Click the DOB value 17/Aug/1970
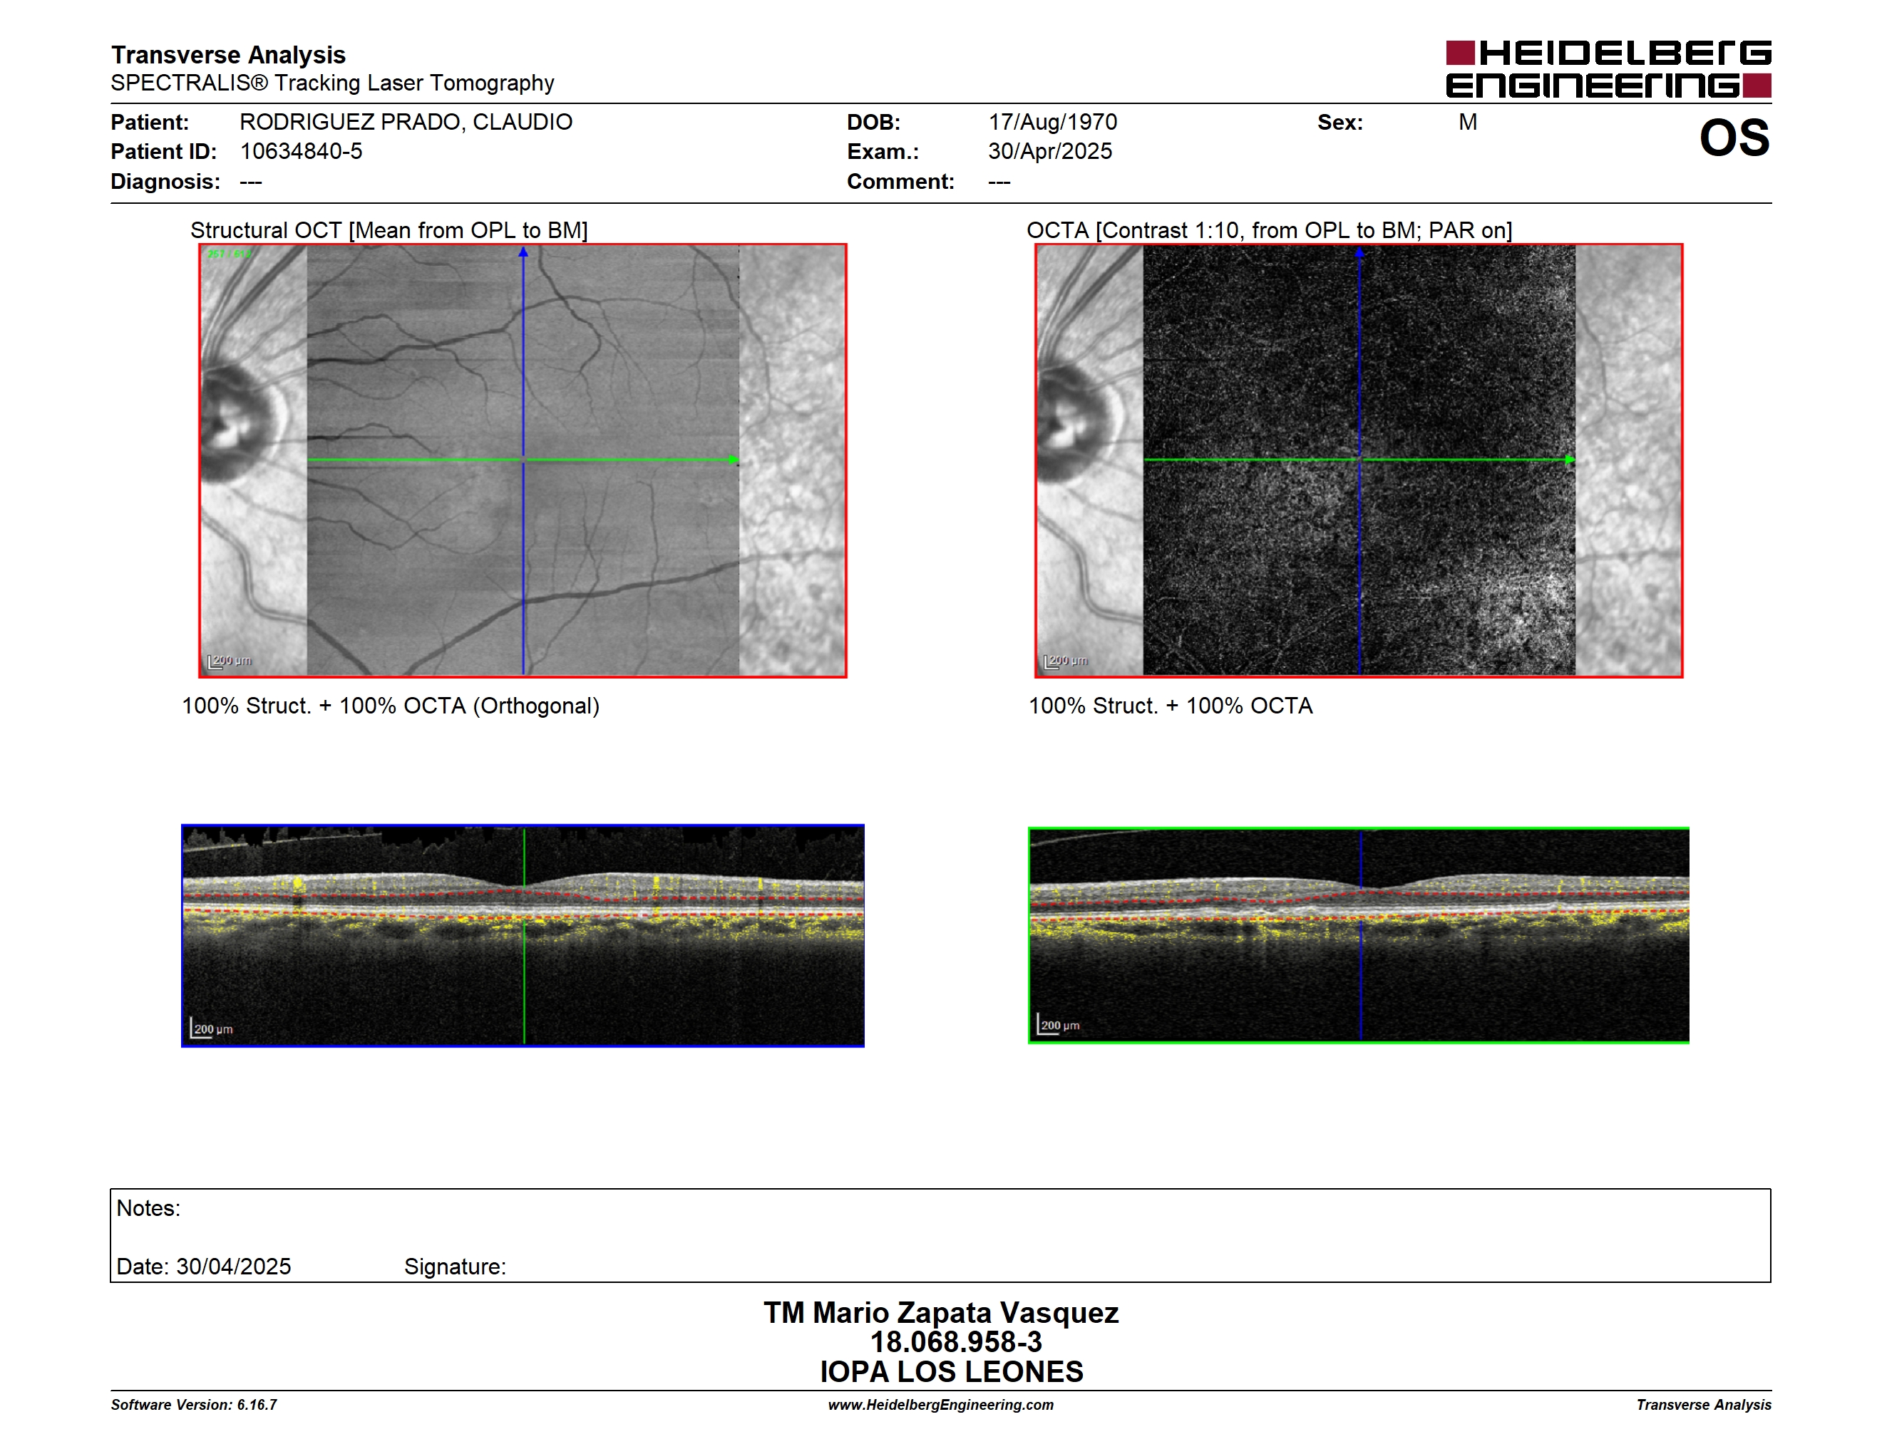The width and height of the screenshot is (1882, 1454). click(1052, 123)
